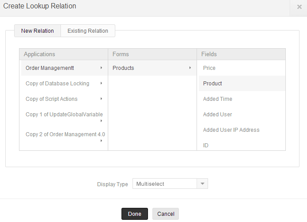Click the Done button

pos(135,214)
